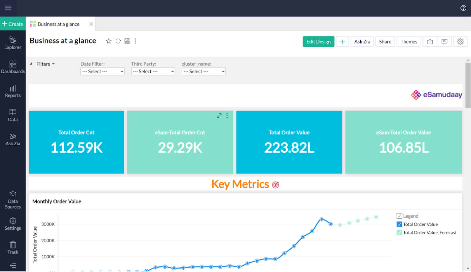Expand the eSam-Total Order Cnt widget to fullscreen

pos(219,115)
